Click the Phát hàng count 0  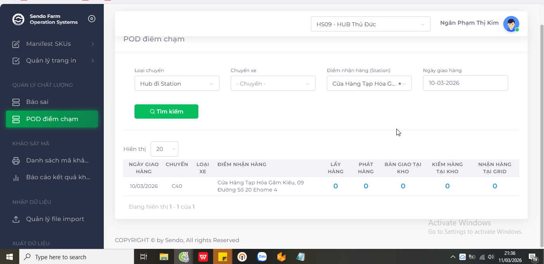[366, 186]
